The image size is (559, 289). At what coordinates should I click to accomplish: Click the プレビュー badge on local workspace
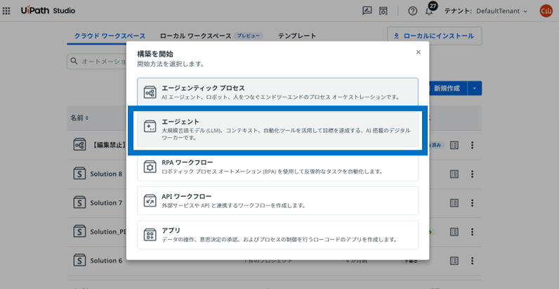249,36
